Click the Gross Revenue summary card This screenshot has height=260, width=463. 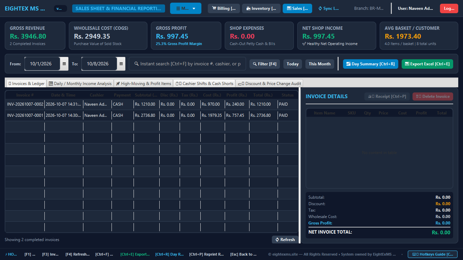[x=35, y=36]
